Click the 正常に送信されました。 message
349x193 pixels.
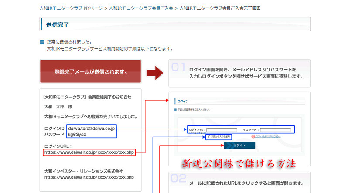tap(69, 42)
